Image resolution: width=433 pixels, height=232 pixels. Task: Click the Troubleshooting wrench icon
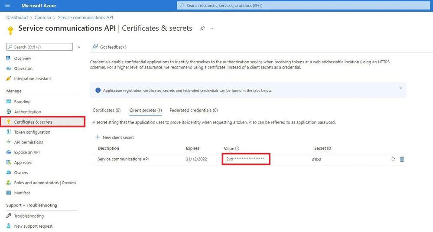click(9, 216)
